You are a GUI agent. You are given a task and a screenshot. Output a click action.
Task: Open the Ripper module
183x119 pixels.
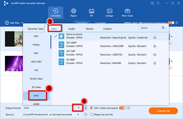(74, 13)
